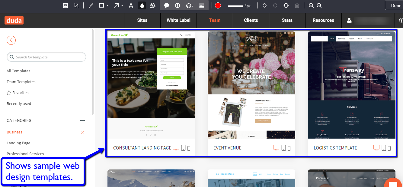The width and height of the screenshot is (403, 187).
Task: Open the Sites tab
Action: (142, 20)
